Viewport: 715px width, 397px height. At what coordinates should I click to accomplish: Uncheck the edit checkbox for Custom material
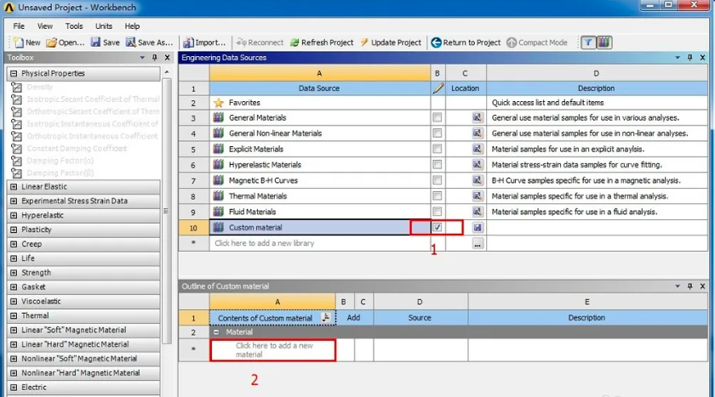click(438, 227)
